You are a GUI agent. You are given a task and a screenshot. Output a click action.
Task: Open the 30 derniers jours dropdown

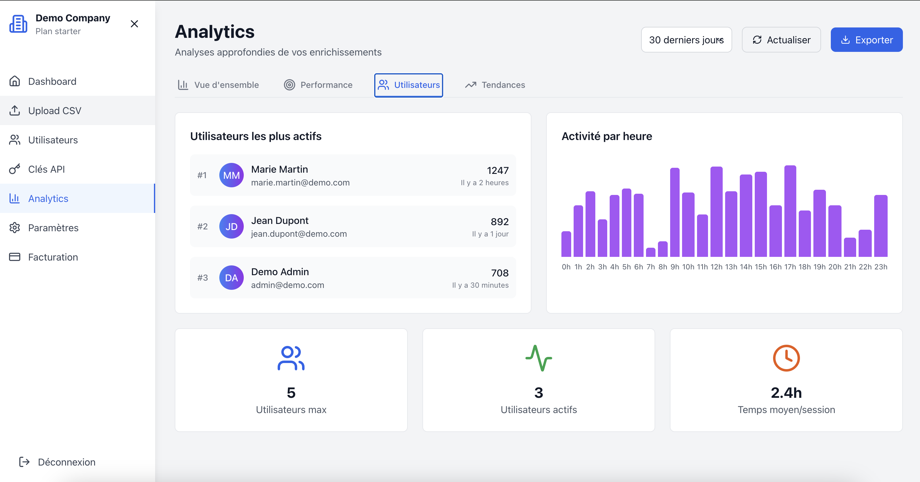pos(686,40)
